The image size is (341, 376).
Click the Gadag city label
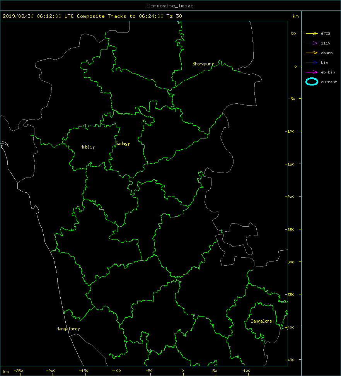121,144
